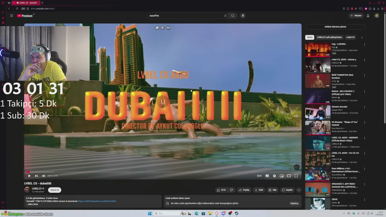Open browser downloads icon

[378, 8]
